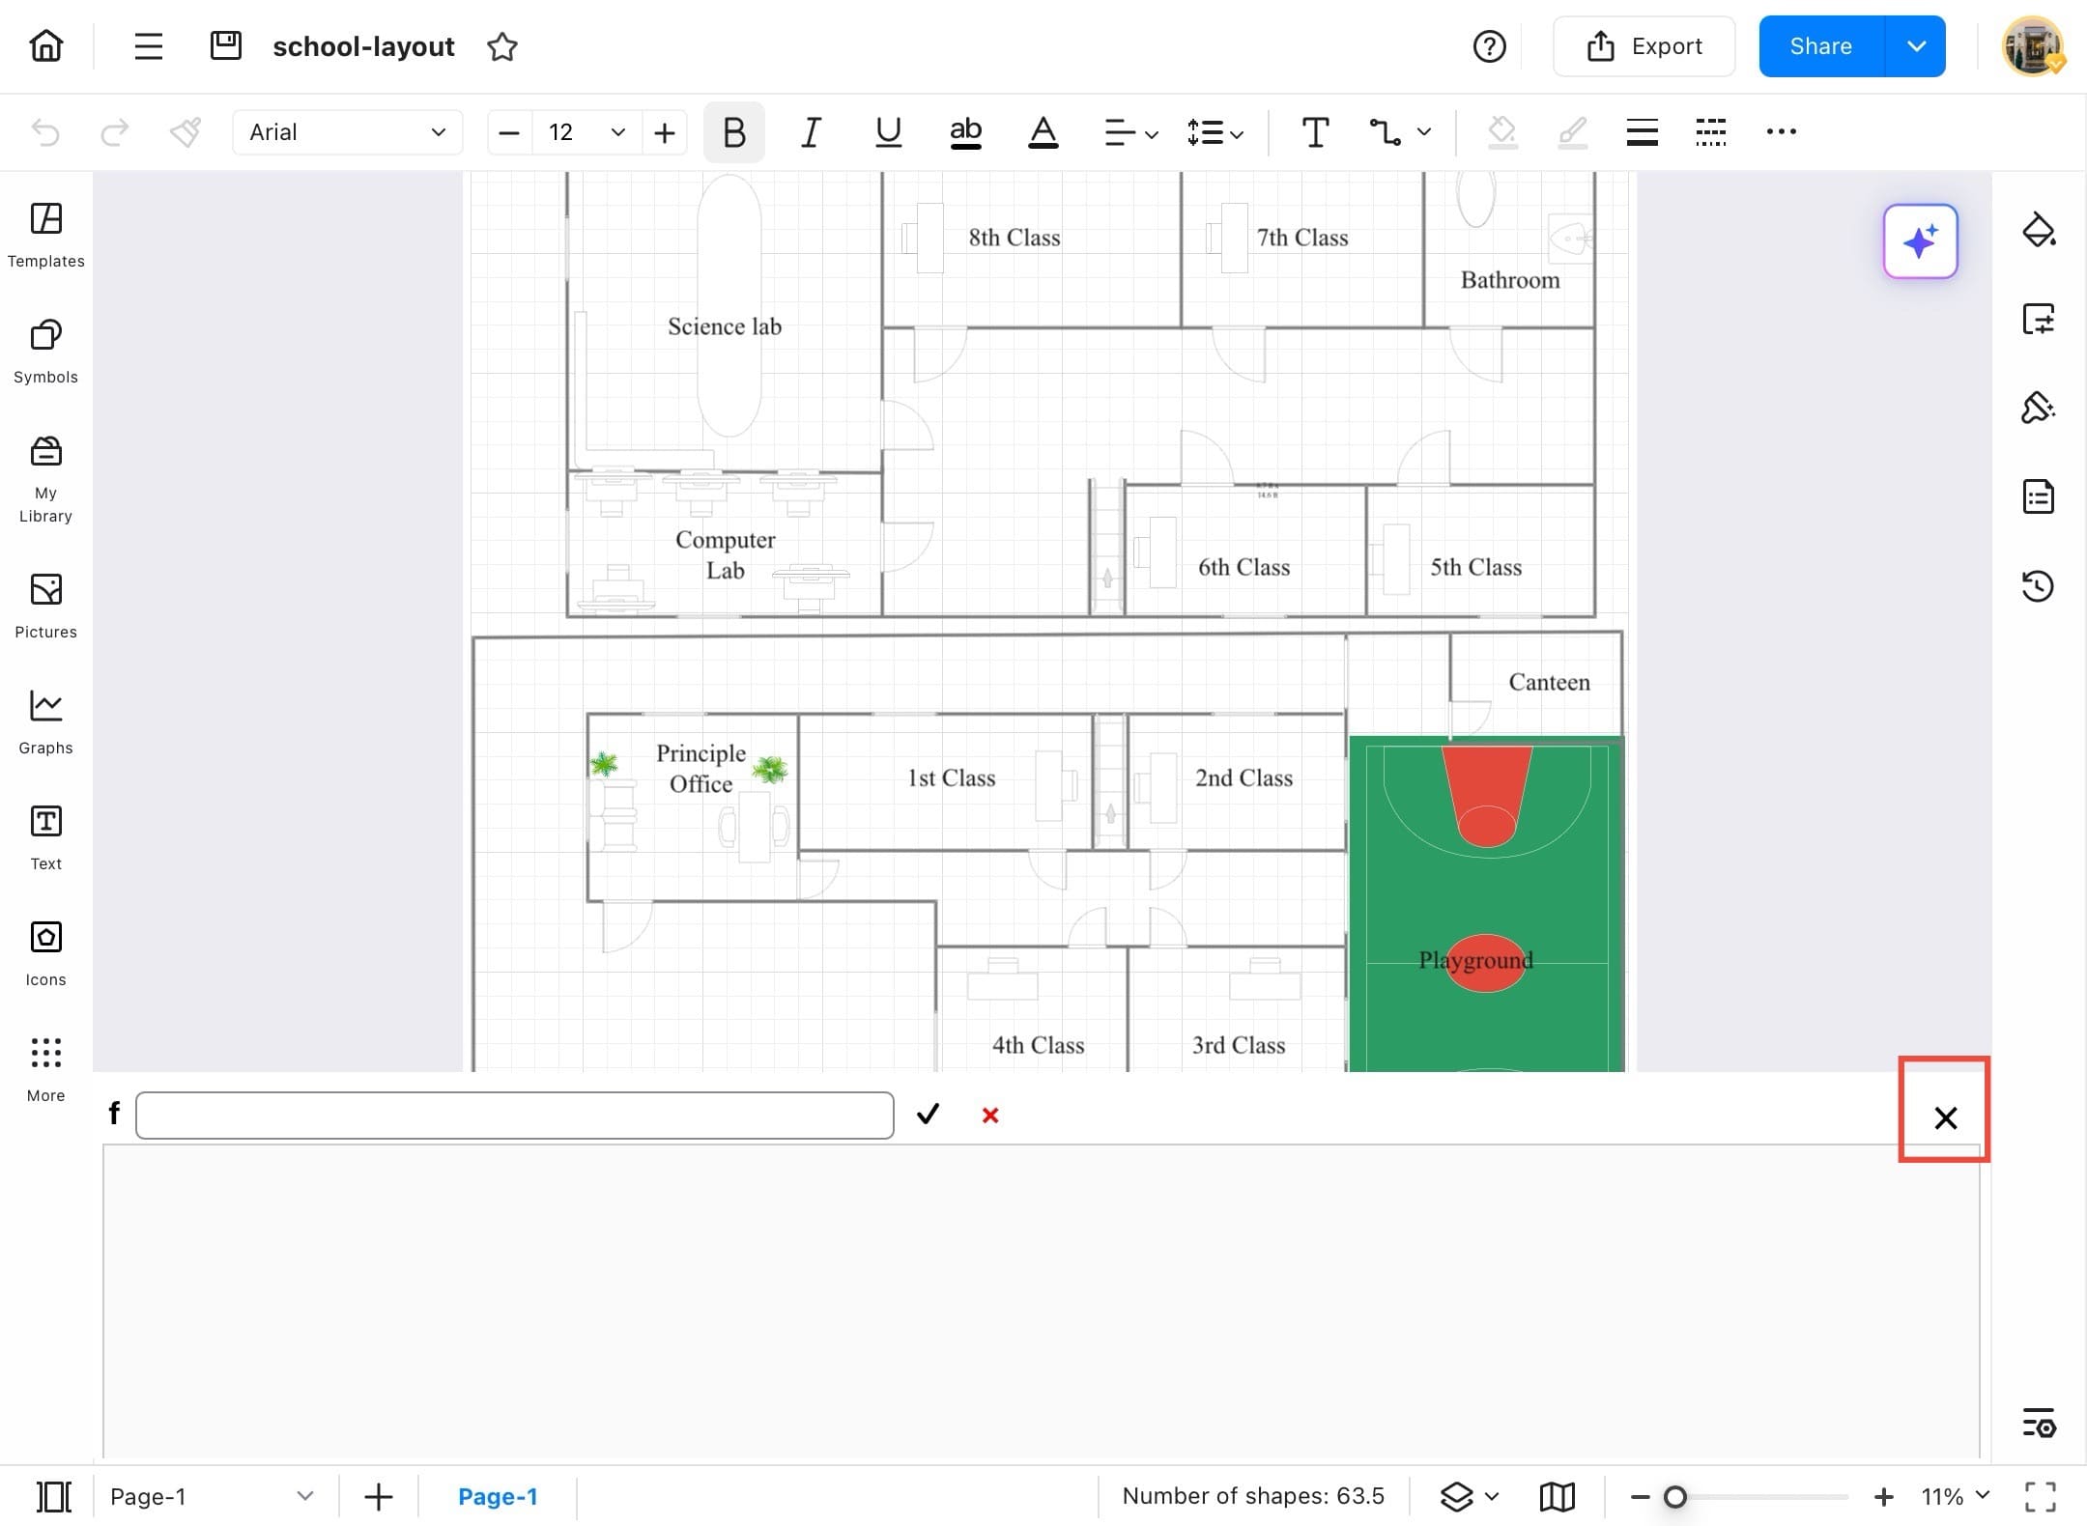This screenshot has height=1526, width=2087.
Task: Open the version history icon
Action: 2038,586
